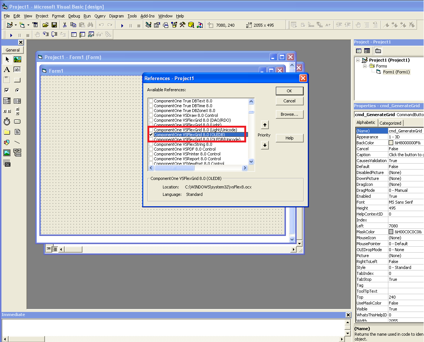This screenshot has width=424, height=342.
Task: Open the Add Project dropdown arrow
Action: point(16,25)
